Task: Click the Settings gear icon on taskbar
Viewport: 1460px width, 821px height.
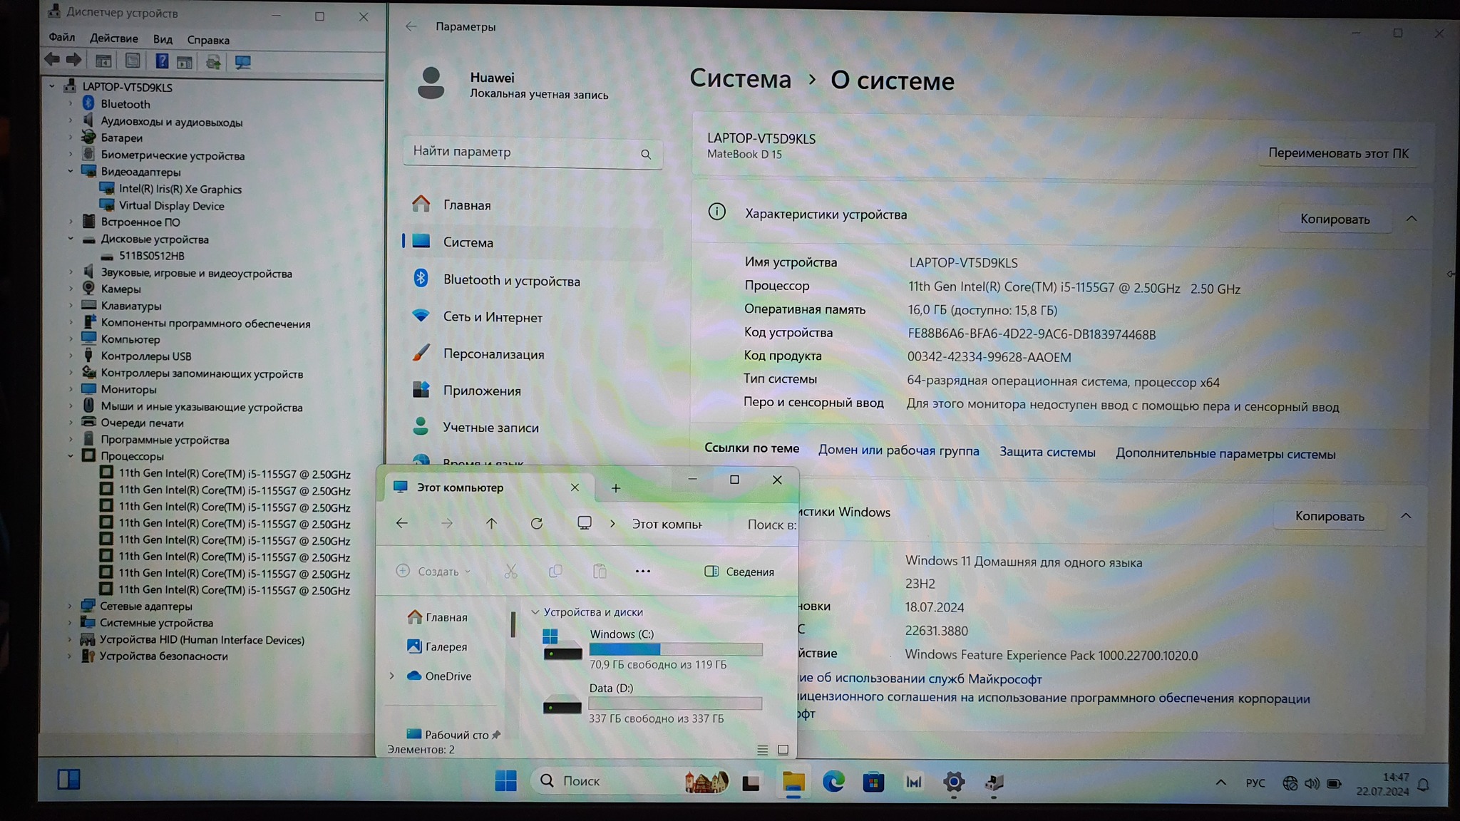Action: (x=953, y=783)
